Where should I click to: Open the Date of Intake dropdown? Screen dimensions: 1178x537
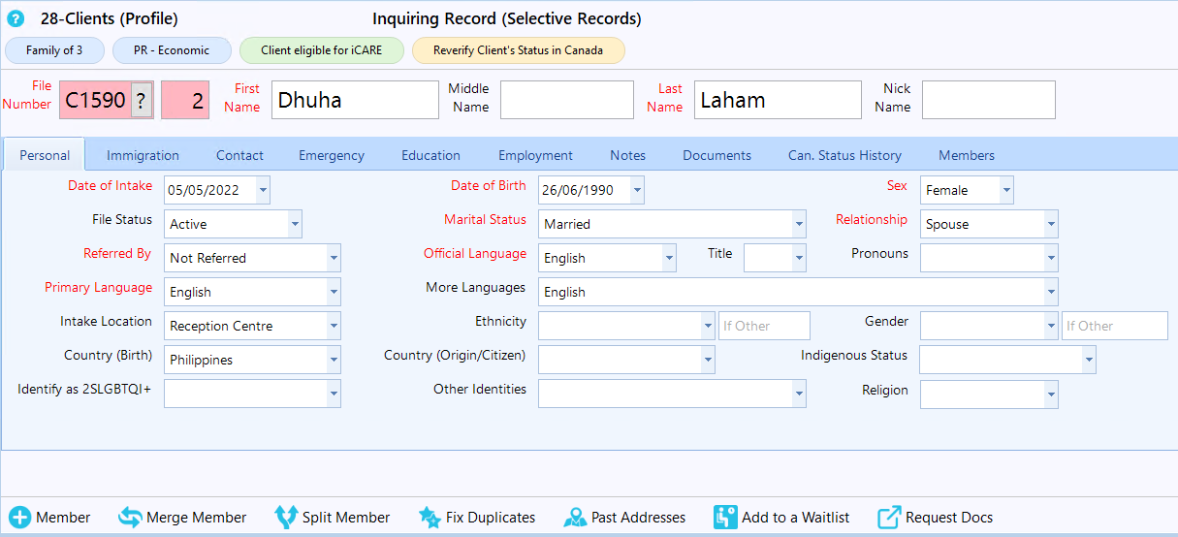tap(263, 190)
